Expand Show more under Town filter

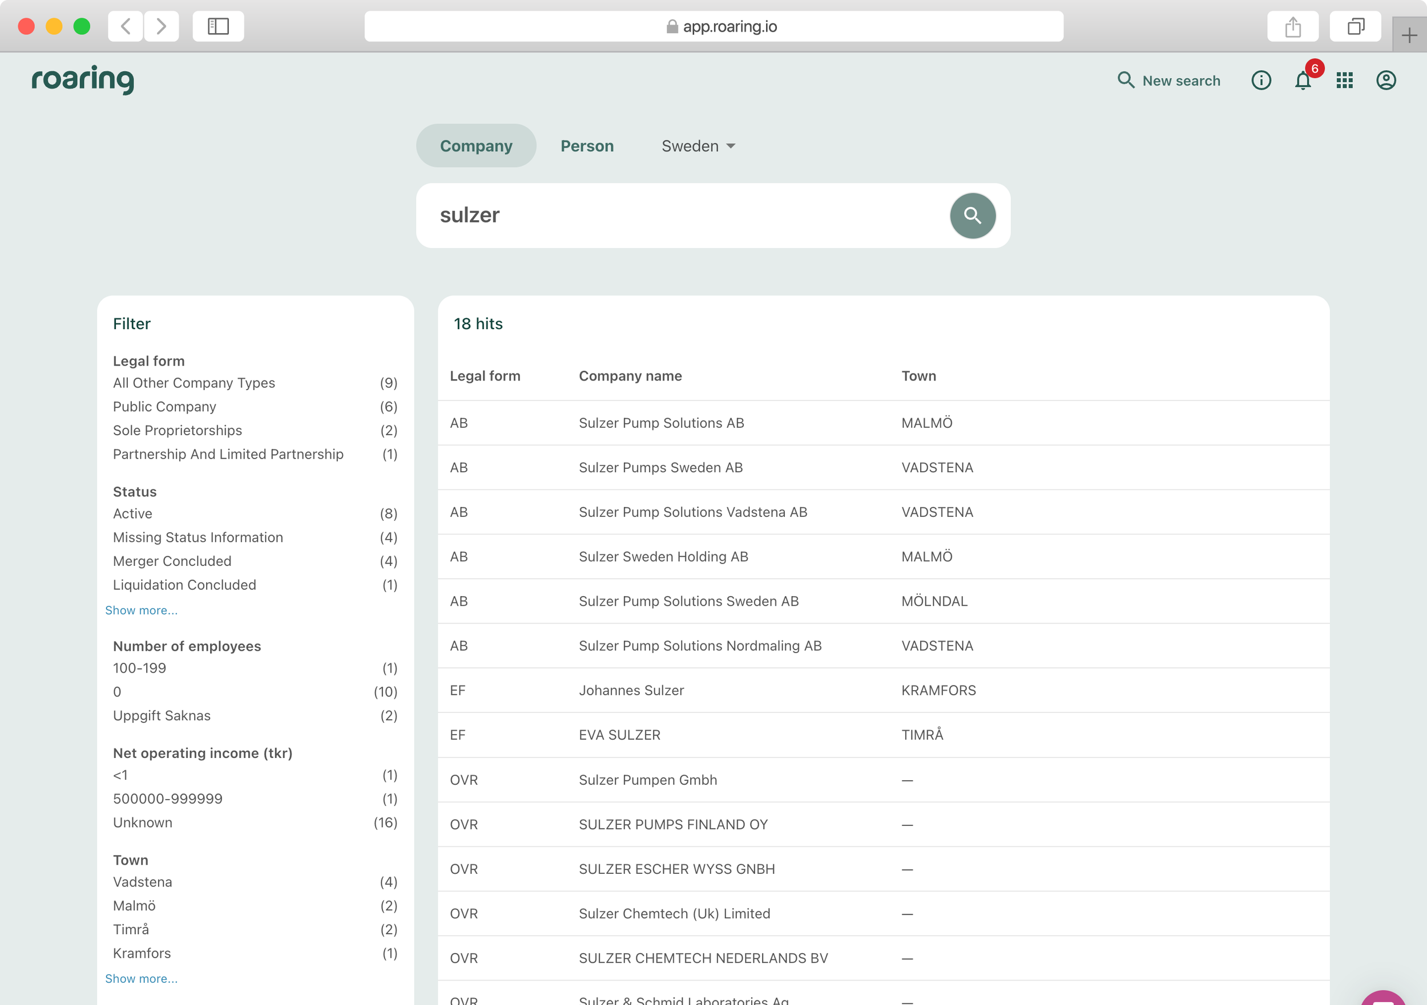[x=142, y=978]
